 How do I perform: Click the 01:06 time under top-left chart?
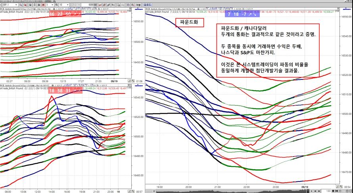(x=140, y=81)
